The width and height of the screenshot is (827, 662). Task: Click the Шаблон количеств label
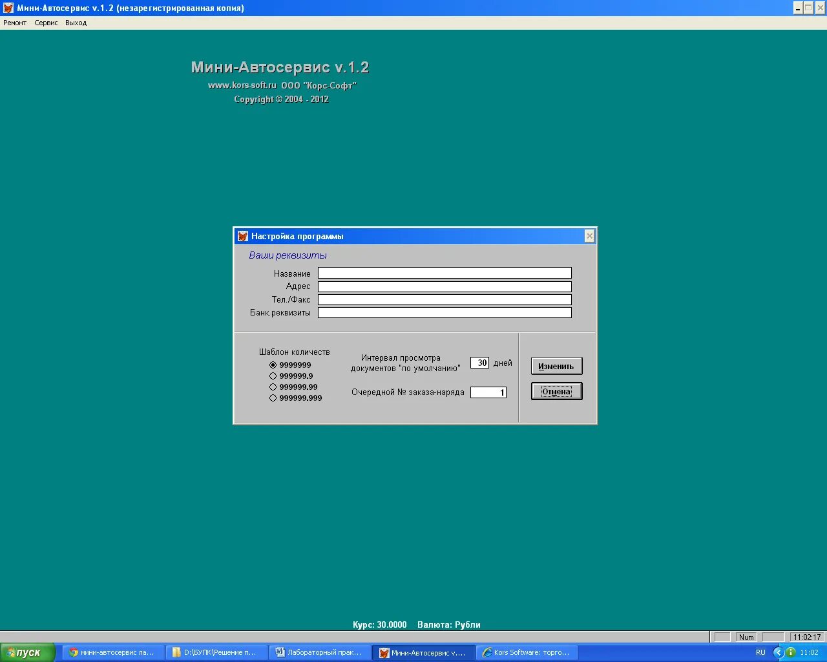point(295,352)
